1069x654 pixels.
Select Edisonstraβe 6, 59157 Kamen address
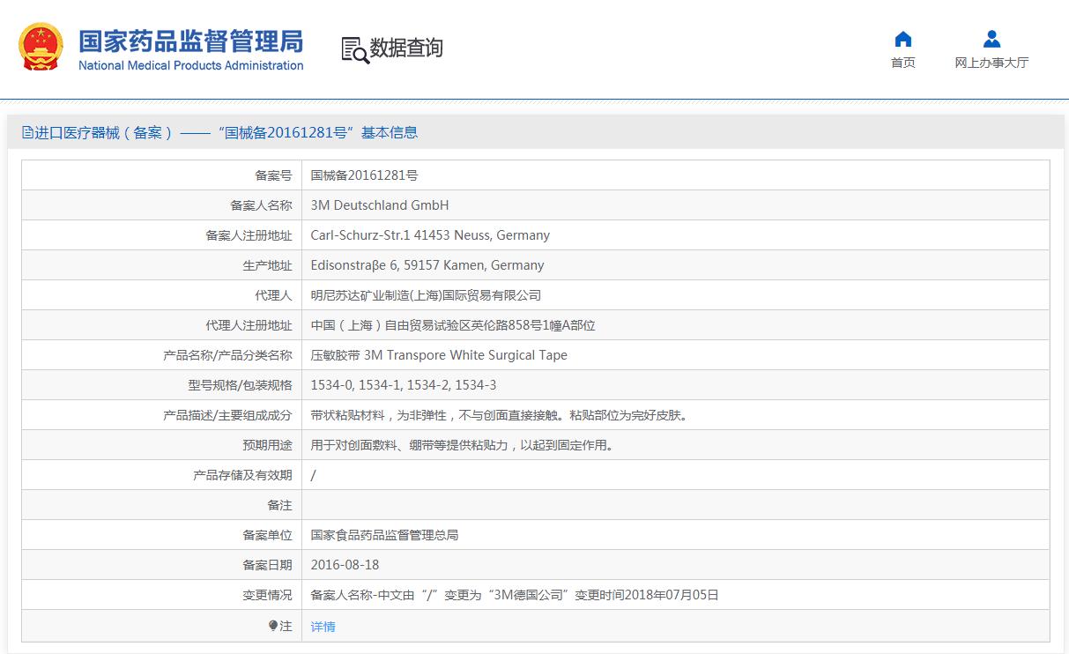point(427,265)
